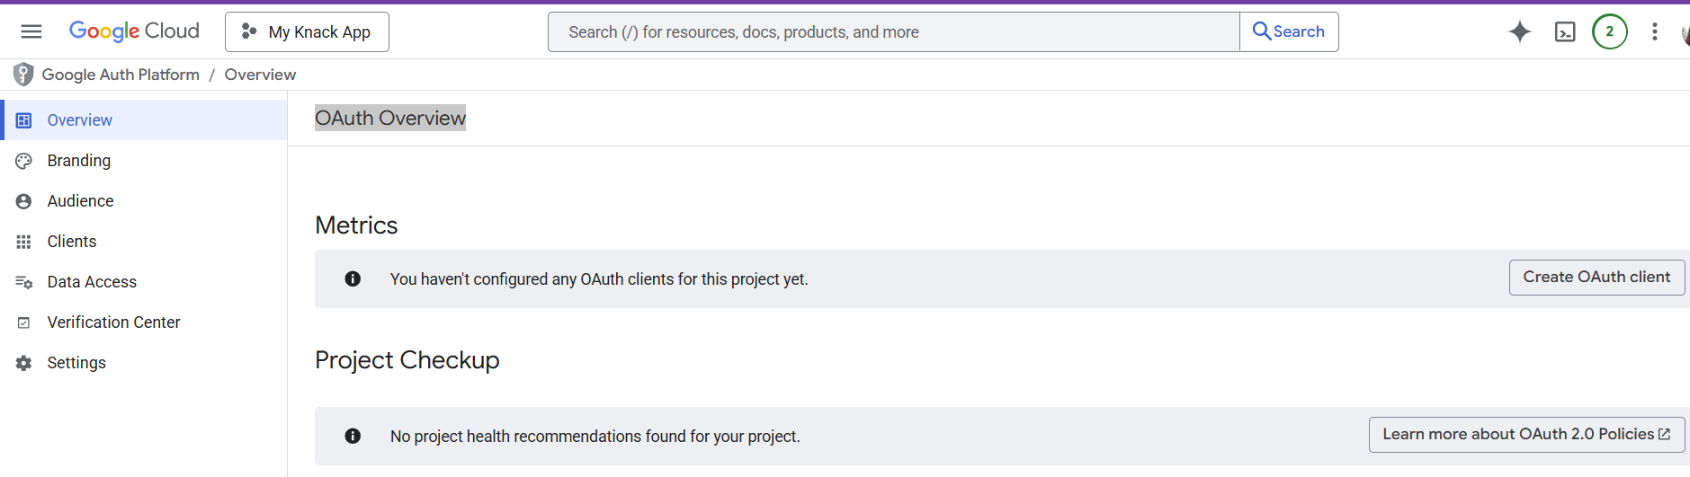Image resolution: width=1690 pixels, height=477 pixels.
Task: Open the Audience page
Action: point(144,201)
